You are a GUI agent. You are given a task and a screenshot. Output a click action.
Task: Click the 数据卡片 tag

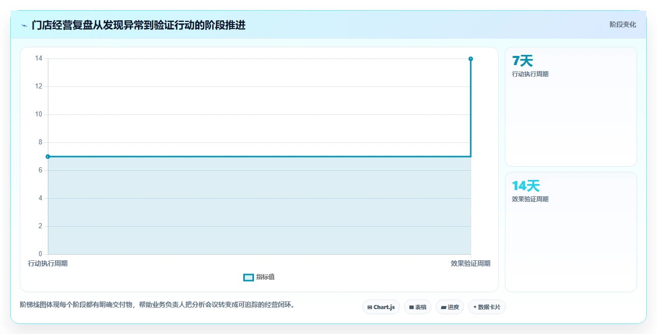pyautogui.click(x=487, y=307)
